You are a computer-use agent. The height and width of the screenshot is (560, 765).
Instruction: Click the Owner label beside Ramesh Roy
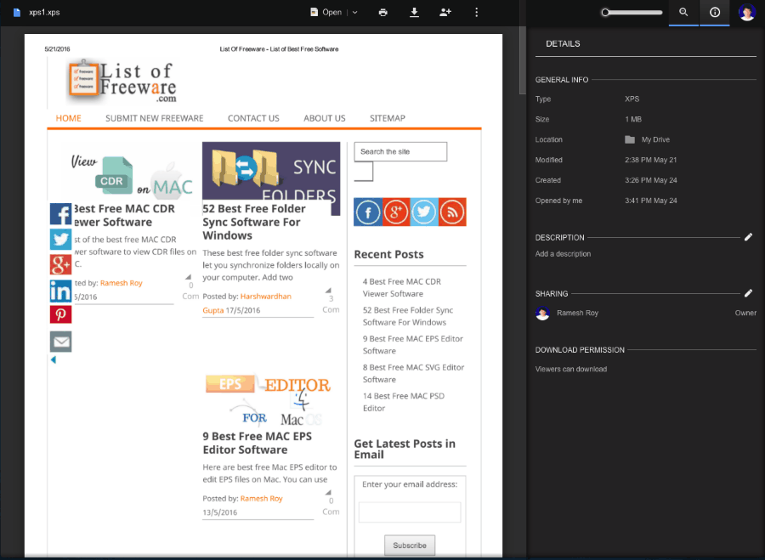[x=745, y=314]
